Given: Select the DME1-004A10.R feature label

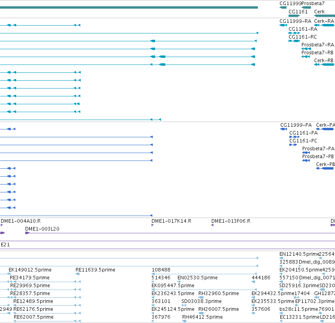Looking at the screenshot, I should coord(21,221).
